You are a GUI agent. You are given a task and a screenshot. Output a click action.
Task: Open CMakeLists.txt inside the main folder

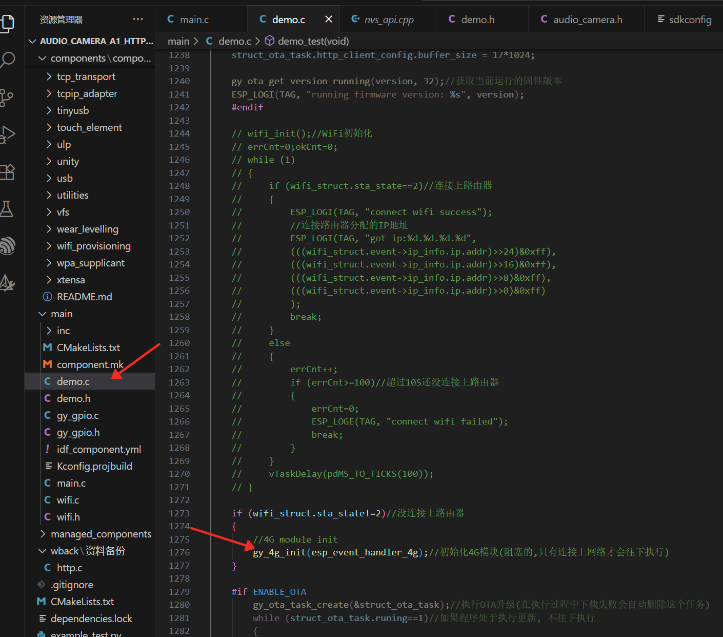tap(90, 348)
